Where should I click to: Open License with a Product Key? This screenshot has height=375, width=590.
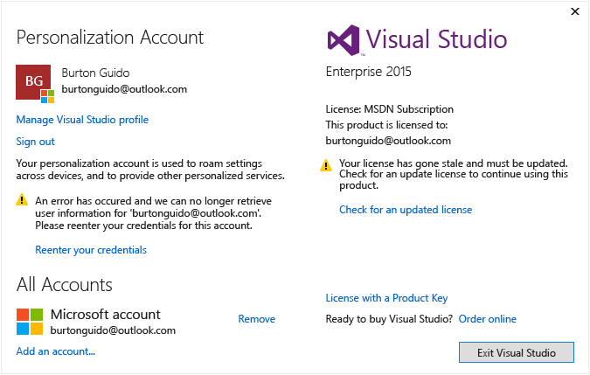click(386, 298)
